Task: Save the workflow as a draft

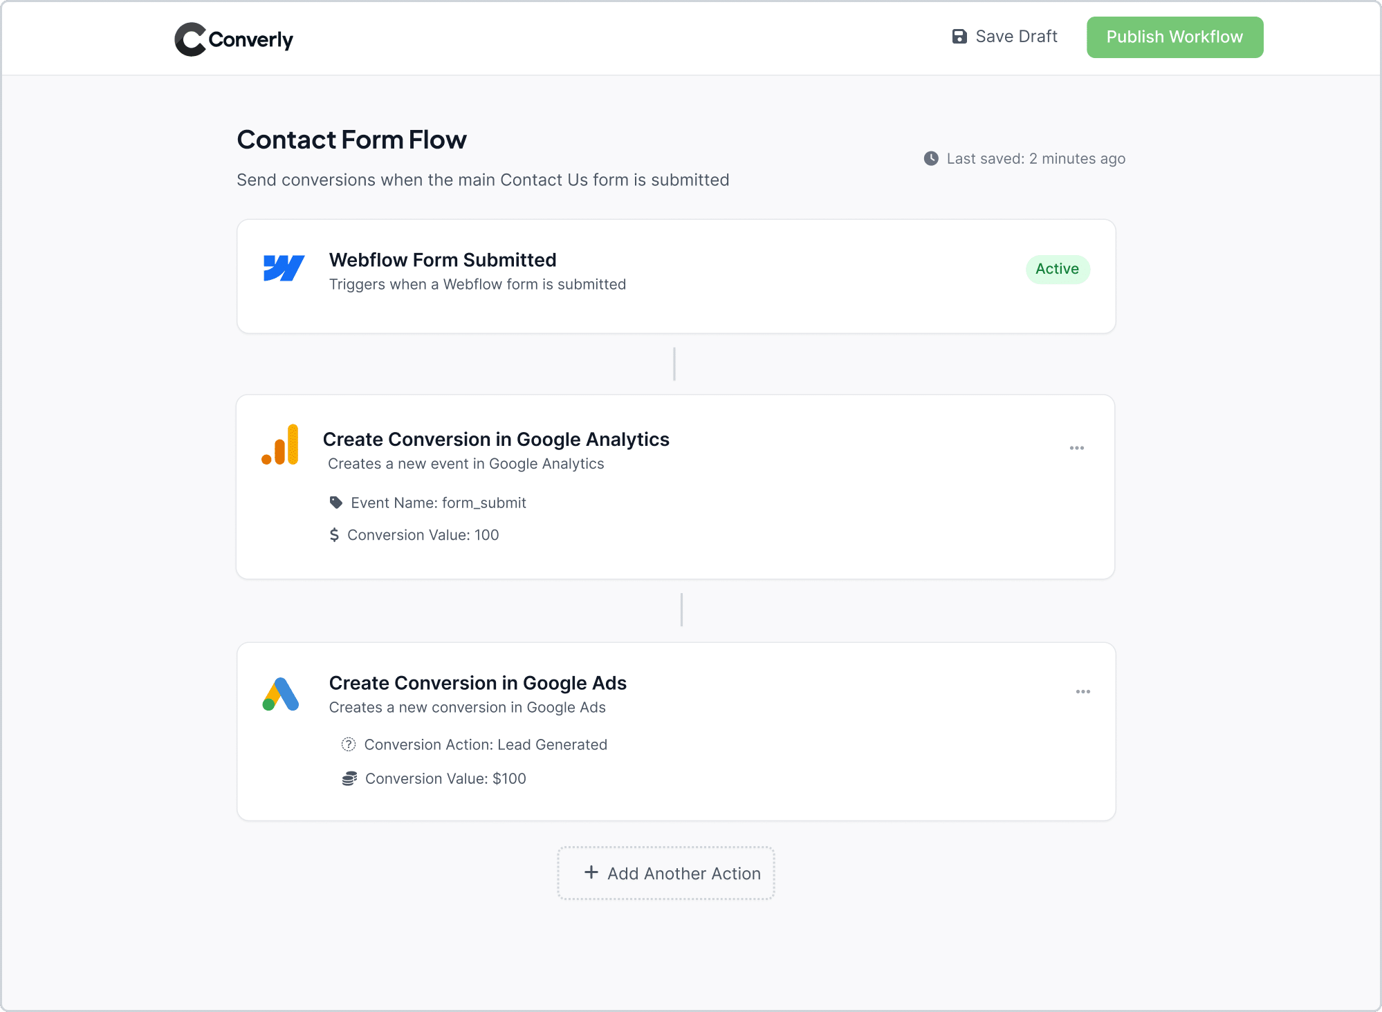Action: coord(1004,36)
